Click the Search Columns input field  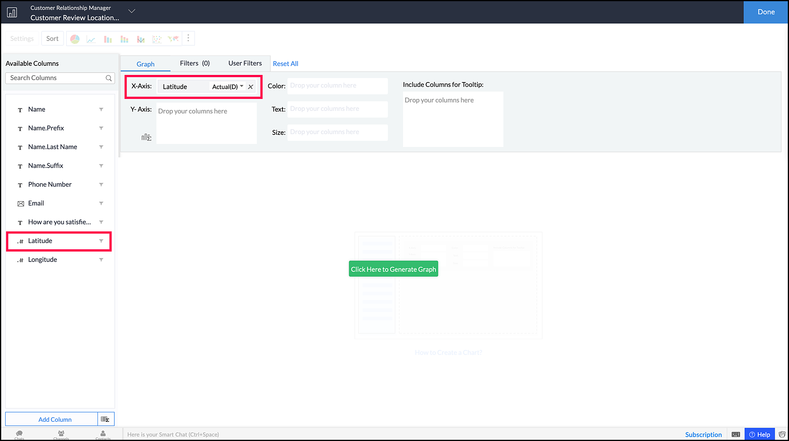[55, 78]
